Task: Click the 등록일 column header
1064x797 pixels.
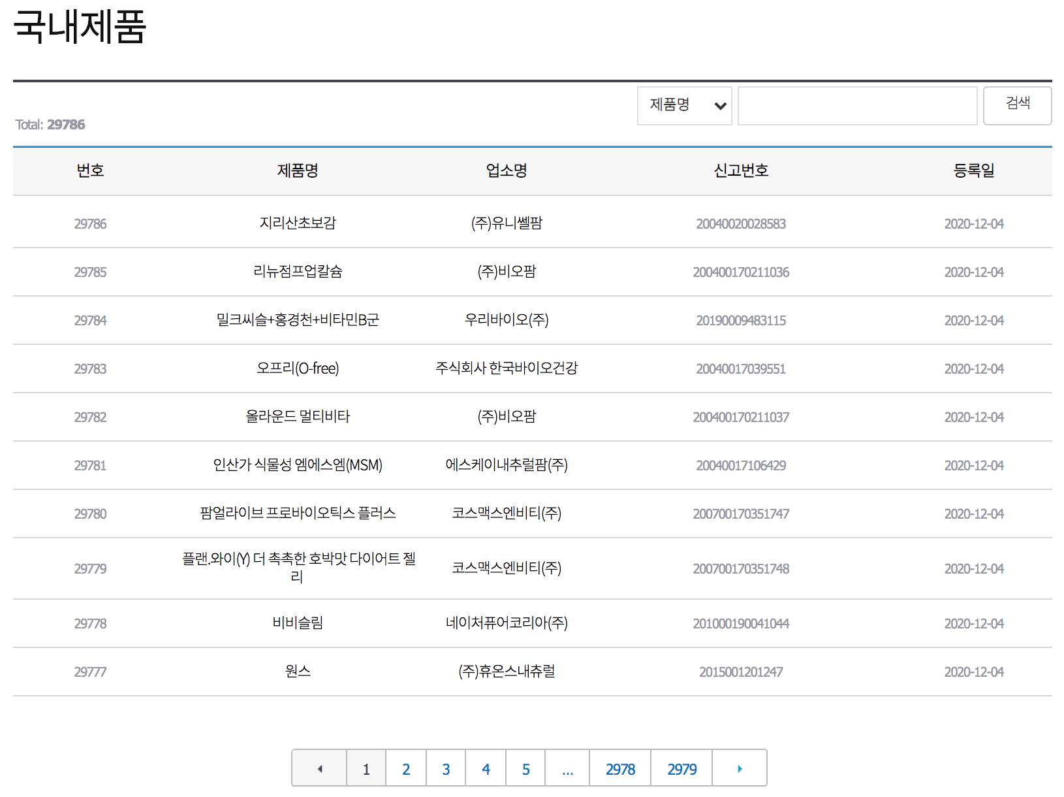Action: pos(974,171)
